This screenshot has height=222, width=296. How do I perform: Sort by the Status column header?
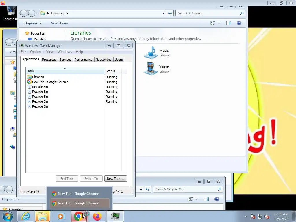[x=113, y=71]
